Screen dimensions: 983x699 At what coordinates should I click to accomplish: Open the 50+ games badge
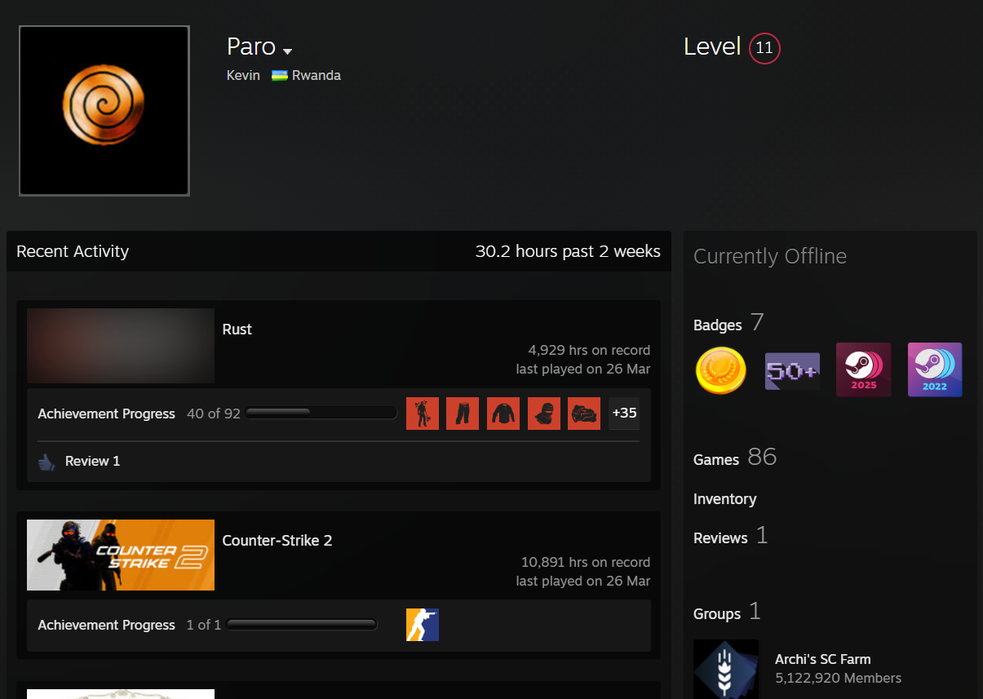point(792,370)
